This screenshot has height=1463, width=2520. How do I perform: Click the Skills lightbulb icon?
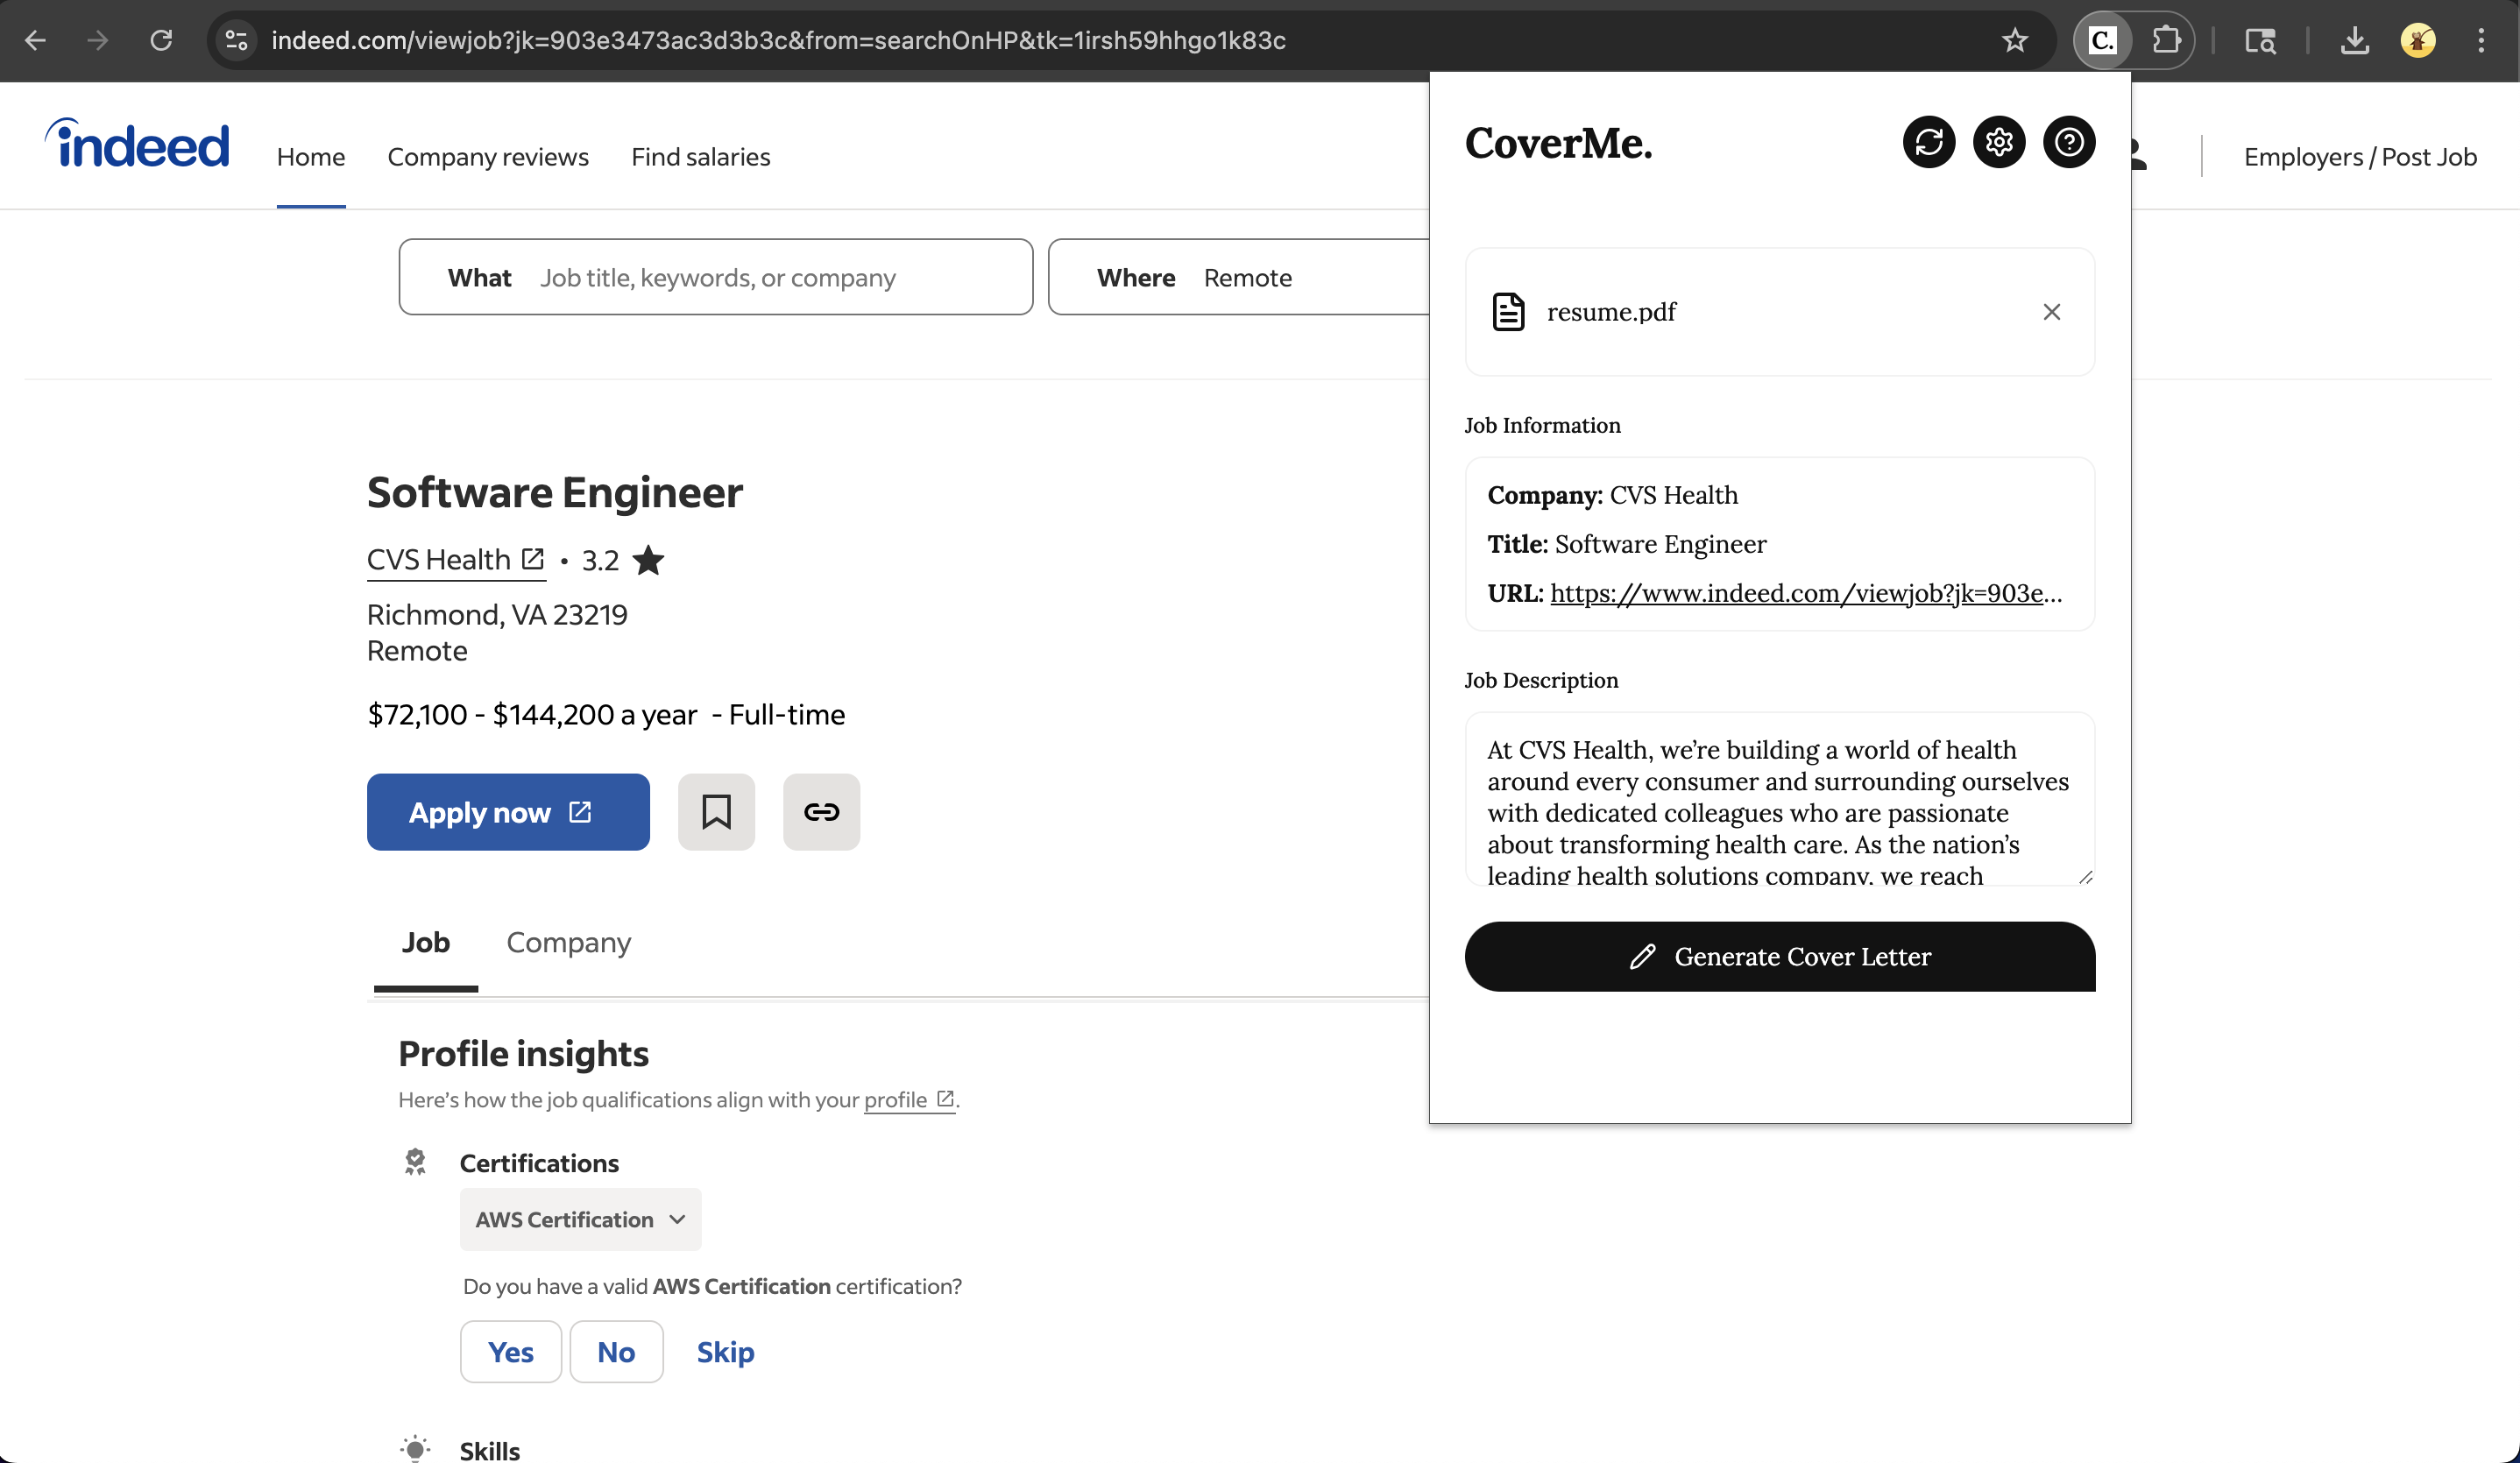tap(415, 1449)
